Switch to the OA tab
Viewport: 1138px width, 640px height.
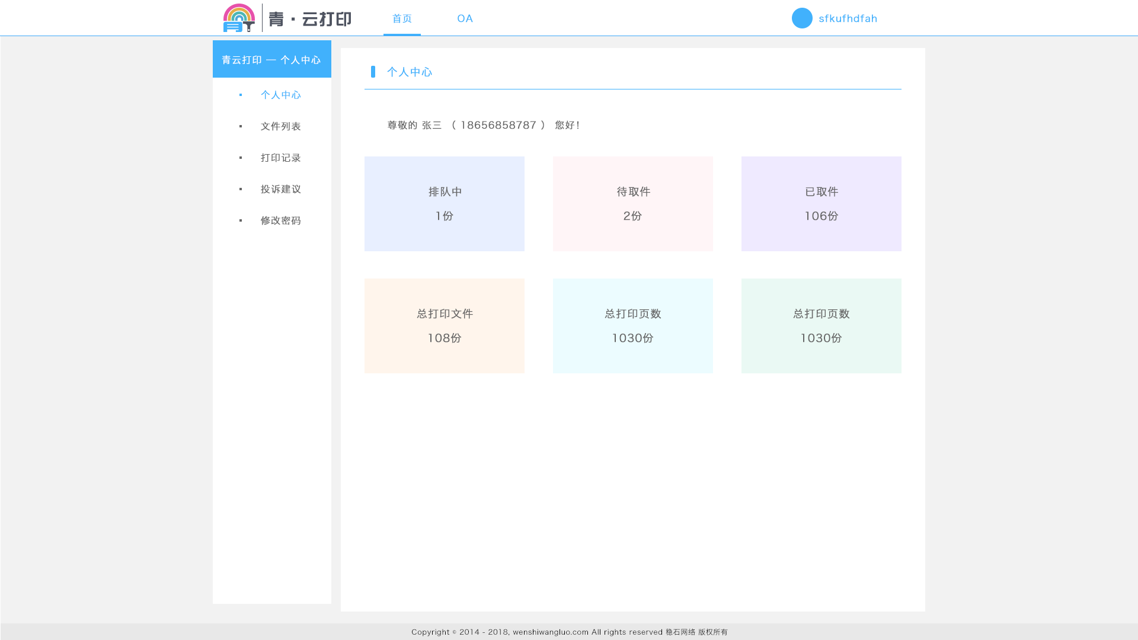point(465,18)
